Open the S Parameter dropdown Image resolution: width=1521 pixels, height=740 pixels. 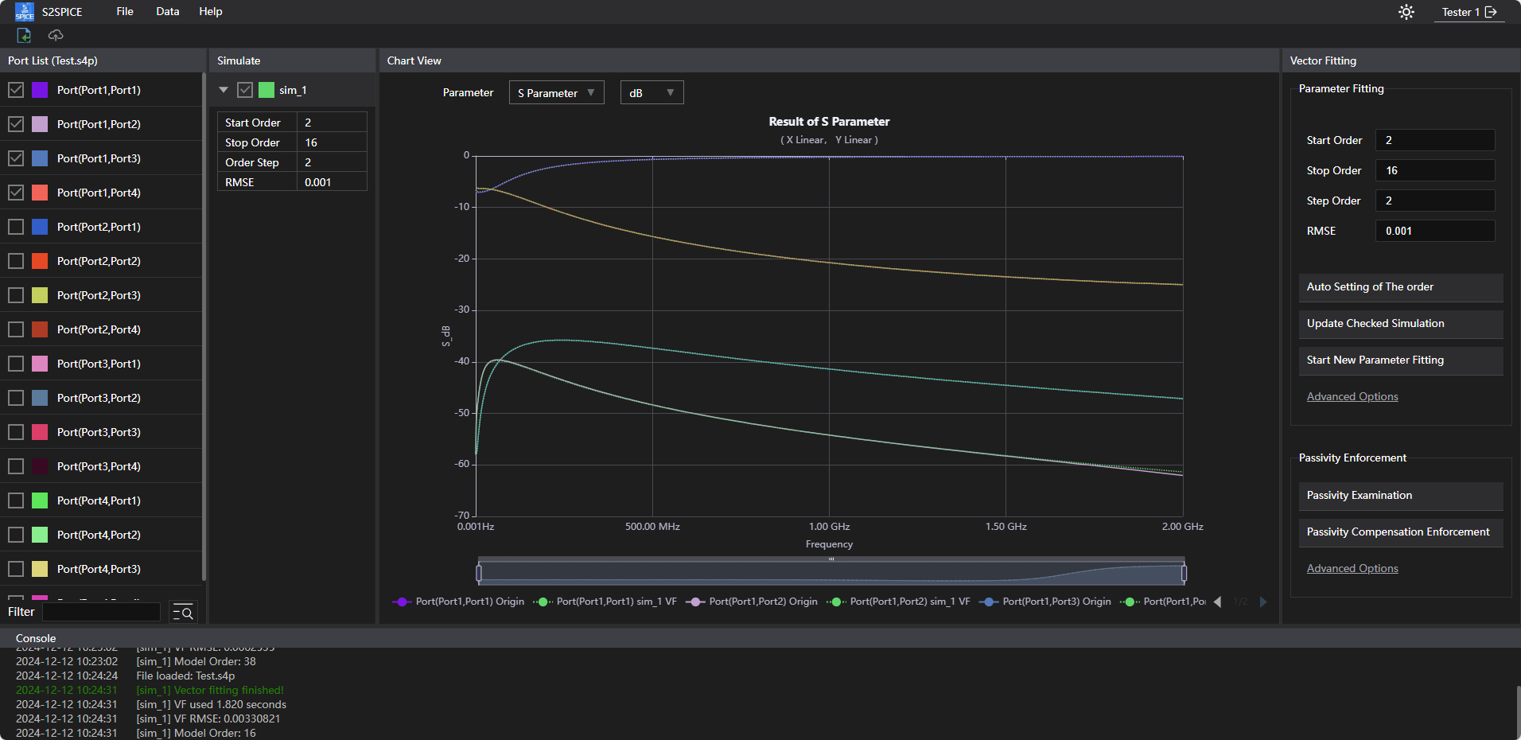[x=556, y=93]
